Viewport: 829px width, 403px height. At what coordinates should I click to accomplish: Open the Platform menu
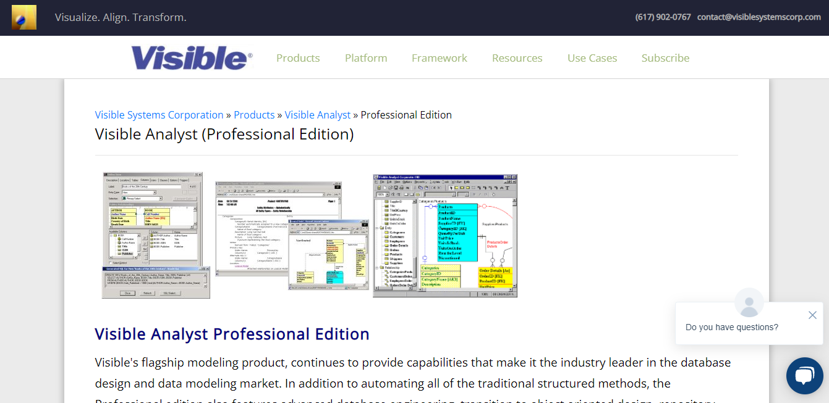366,58
